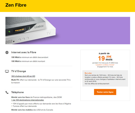This screenshot has width=135, height=113.
Task: Click the purple Livebox banner image
Action: click(68, 31)
